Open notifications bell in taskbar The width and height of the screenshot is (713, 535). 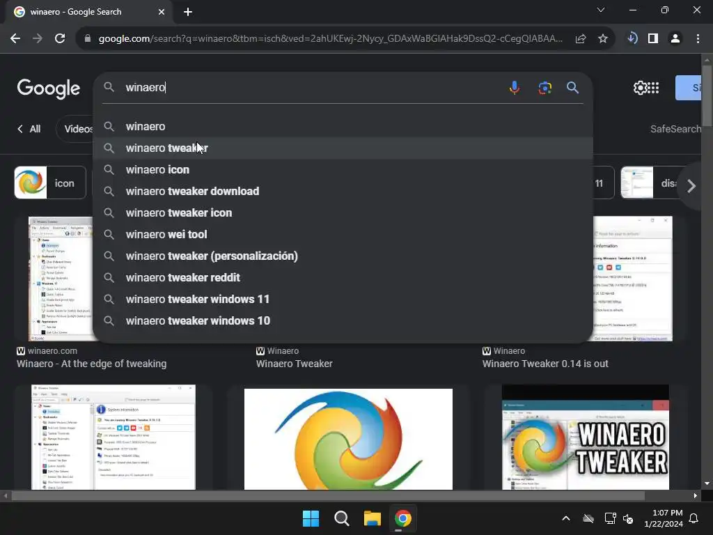pos(694,518)
